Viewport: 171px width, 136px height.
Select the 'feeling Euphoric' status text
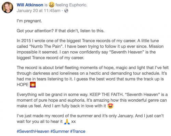(71, 5)
